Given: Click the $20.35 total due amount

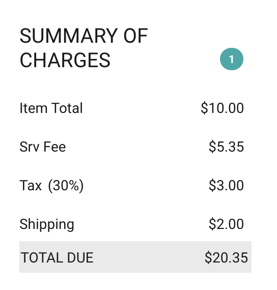Looking at the screenshot, I should (226, 257).
